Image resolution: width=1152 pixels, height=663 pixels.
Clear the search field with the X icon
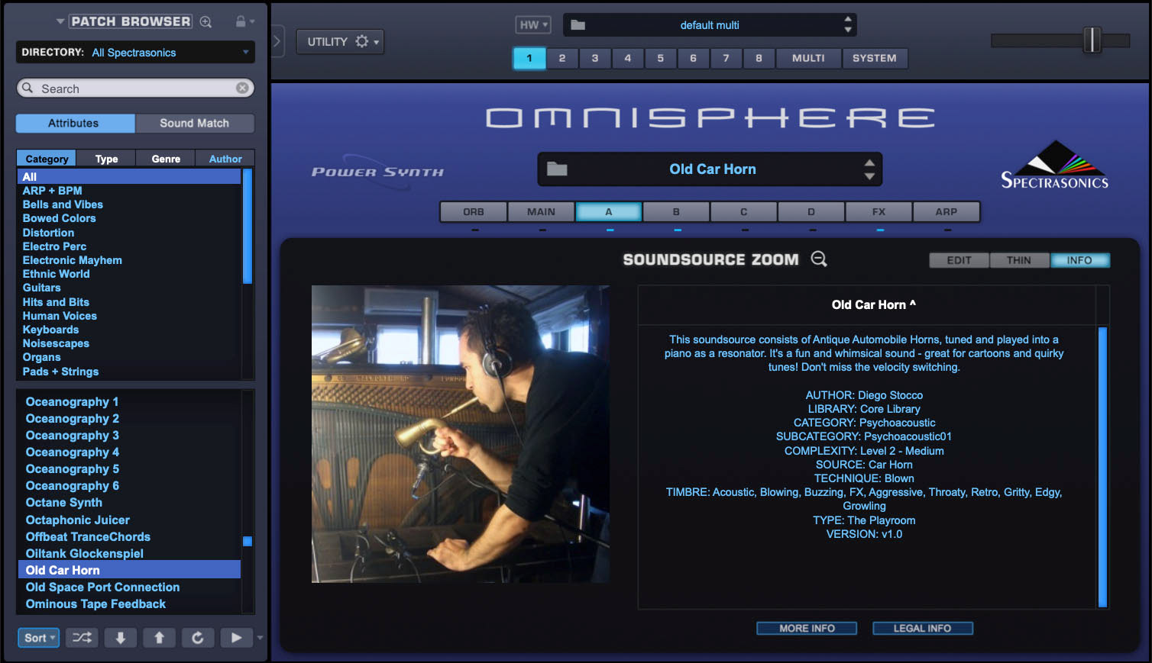[x=242, y=88]
